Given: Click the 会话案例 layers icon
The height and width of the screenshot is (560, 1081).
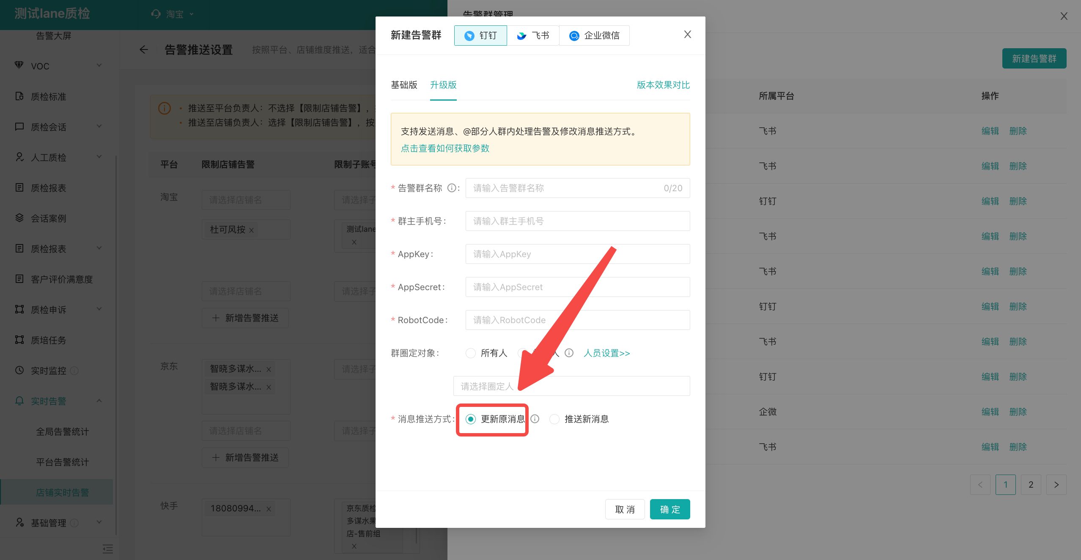Looking at the screenshot, I should (19, 218).
